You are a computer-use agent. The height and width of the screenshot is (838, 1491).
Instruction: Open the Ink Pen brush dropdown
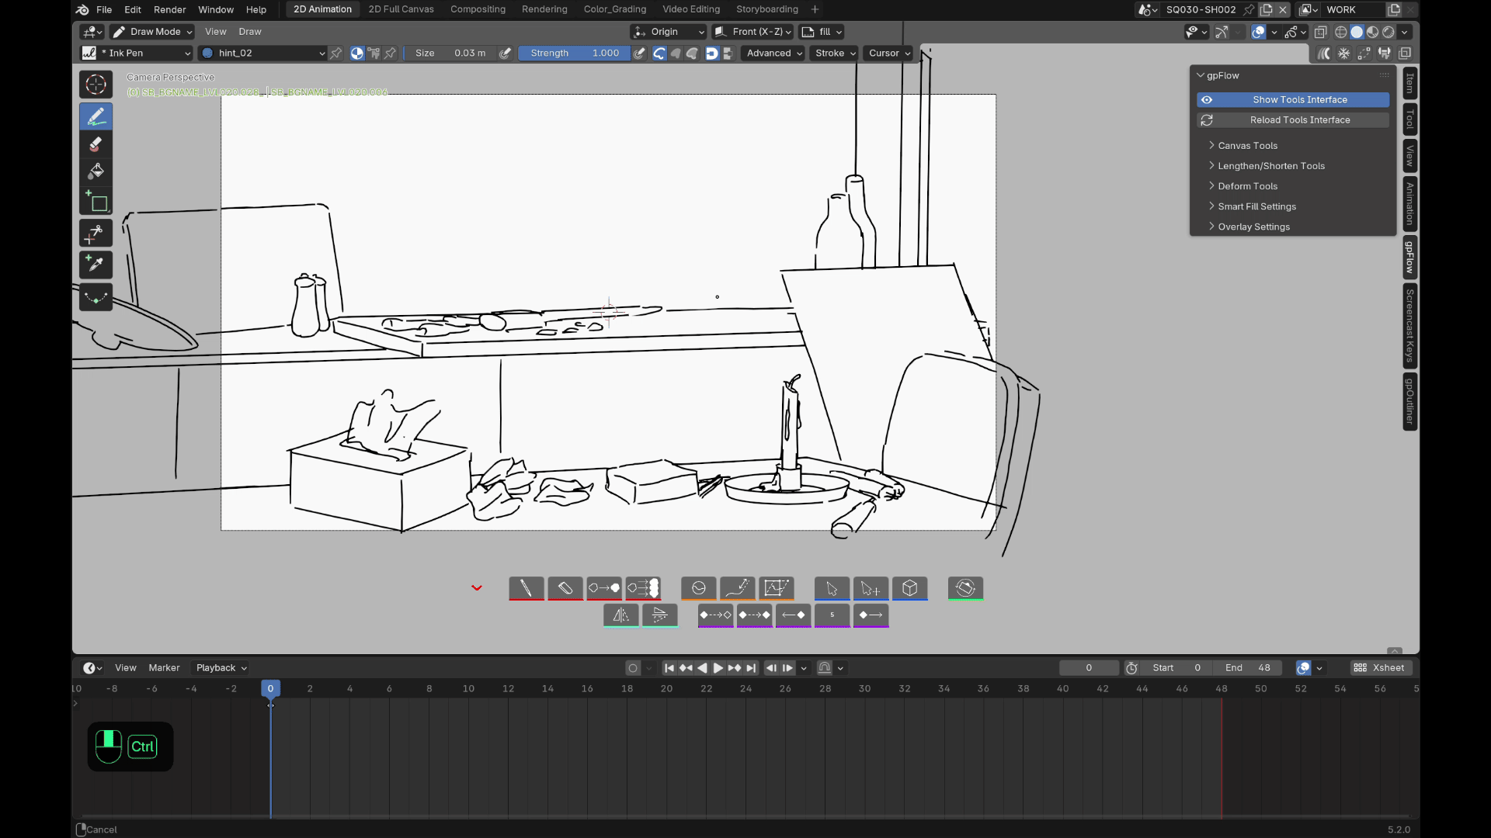point(137,54)
